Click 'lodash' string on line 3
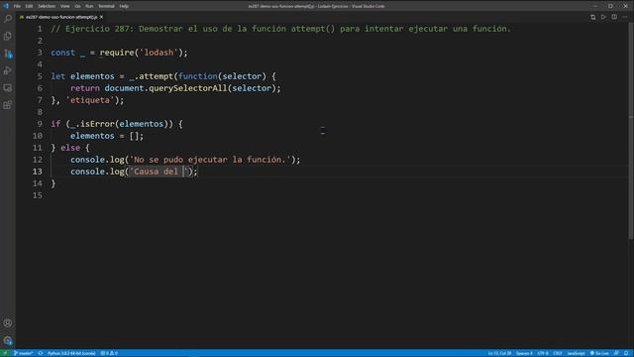The image size is (634, 357). [x=158, y=53]
